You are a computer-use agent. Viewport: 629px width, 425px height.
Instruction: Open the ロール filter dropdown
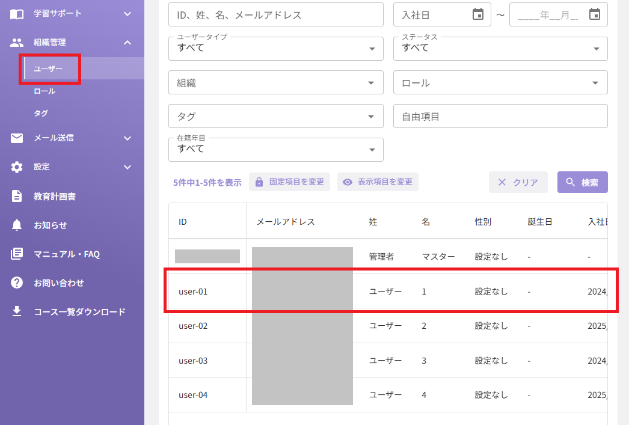point(501,82)
